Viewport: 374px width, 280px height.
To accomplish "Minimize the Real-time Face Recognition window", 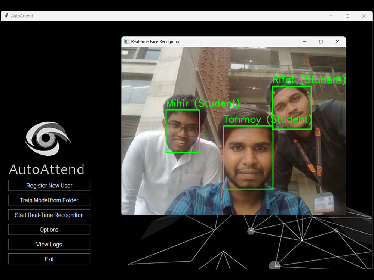I will click(304, 42).
